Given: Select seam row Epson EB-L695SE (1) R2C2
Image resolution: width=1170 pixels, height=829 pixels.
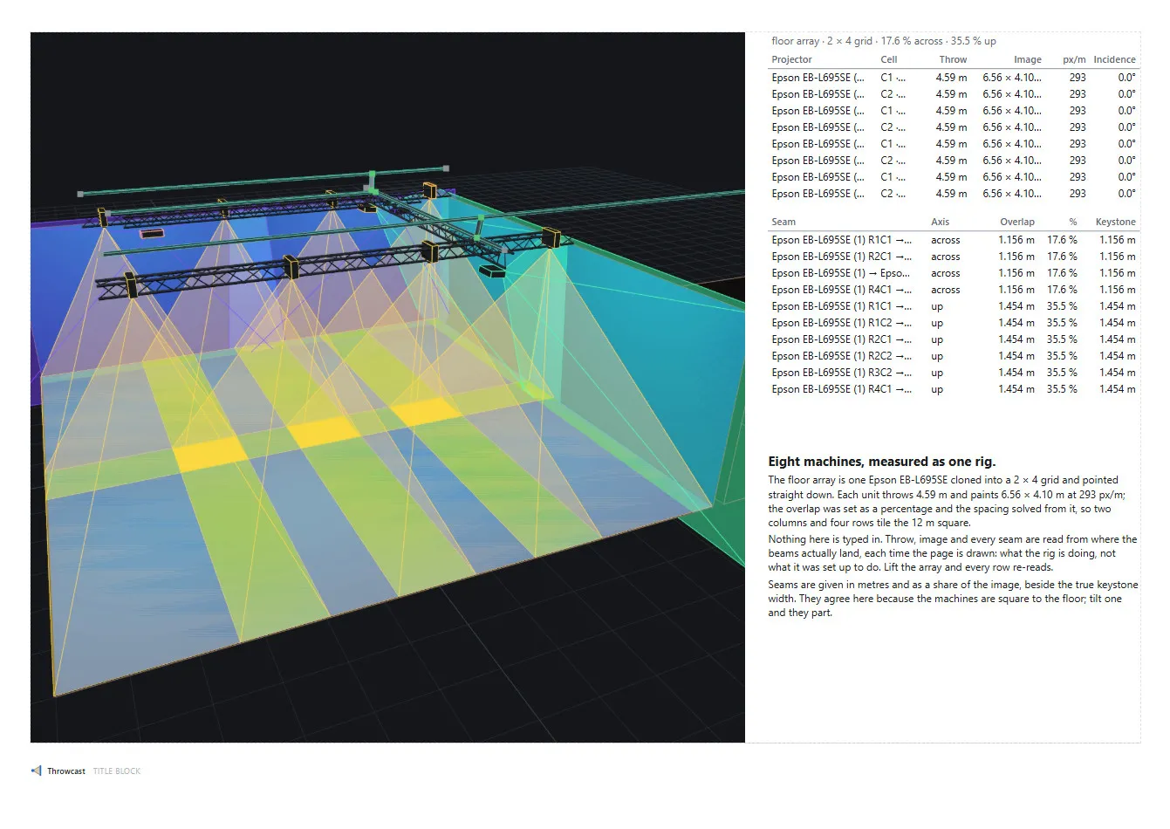Looking at the screenshot, I should coord(954,356).
